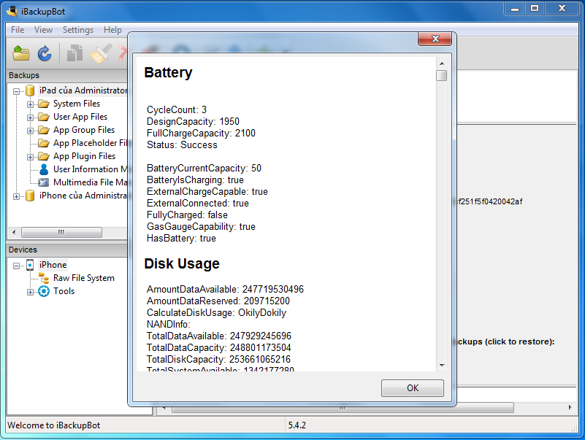The height and width of the screenshot is (440, 585).
Task: Expand the iPhone của Administrator backup
Action: (17, 196)
